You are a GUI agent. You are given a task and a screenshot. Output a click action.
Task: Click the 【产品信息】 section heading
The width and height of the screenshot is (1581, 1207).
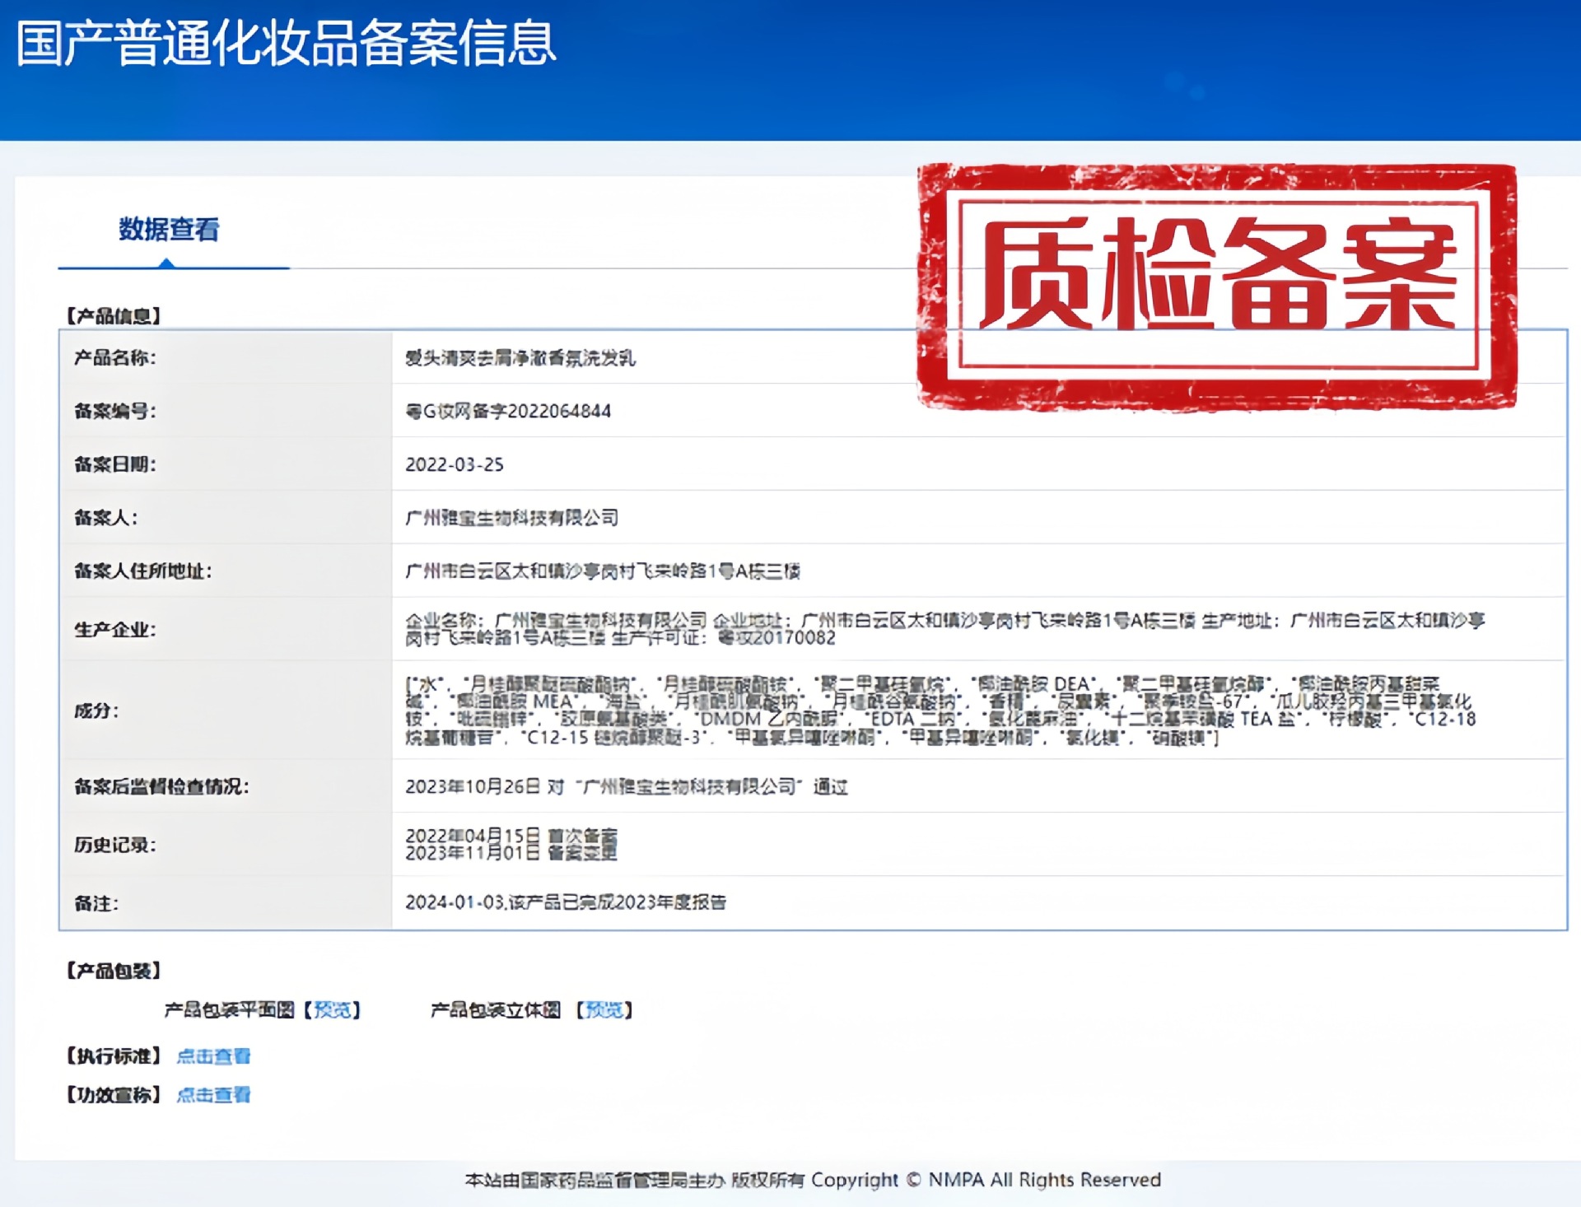[x=114, y=315]
